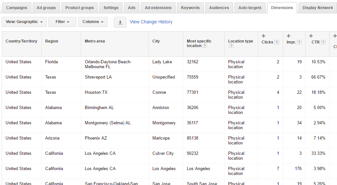Open the Location type help question mark

(x=231, y=46)
